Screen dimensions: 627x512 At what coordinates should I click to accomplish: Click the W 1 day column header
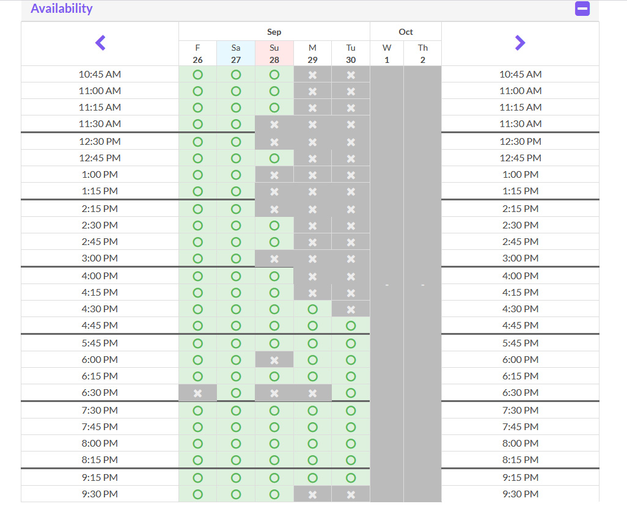click(387, 54)
